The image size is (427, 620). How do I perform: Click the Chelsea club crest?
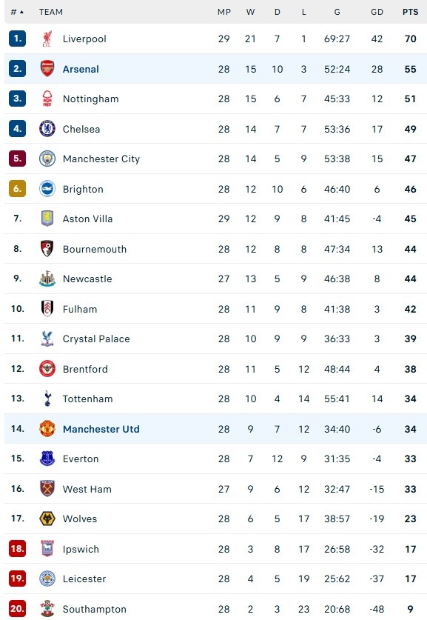point(46,129)
